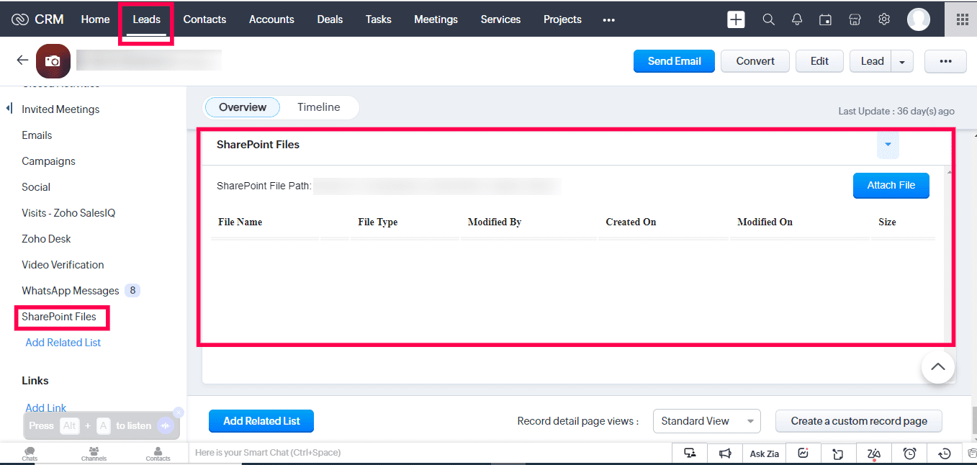
Task: Click the blue Add Related List button
Action: 261,421
